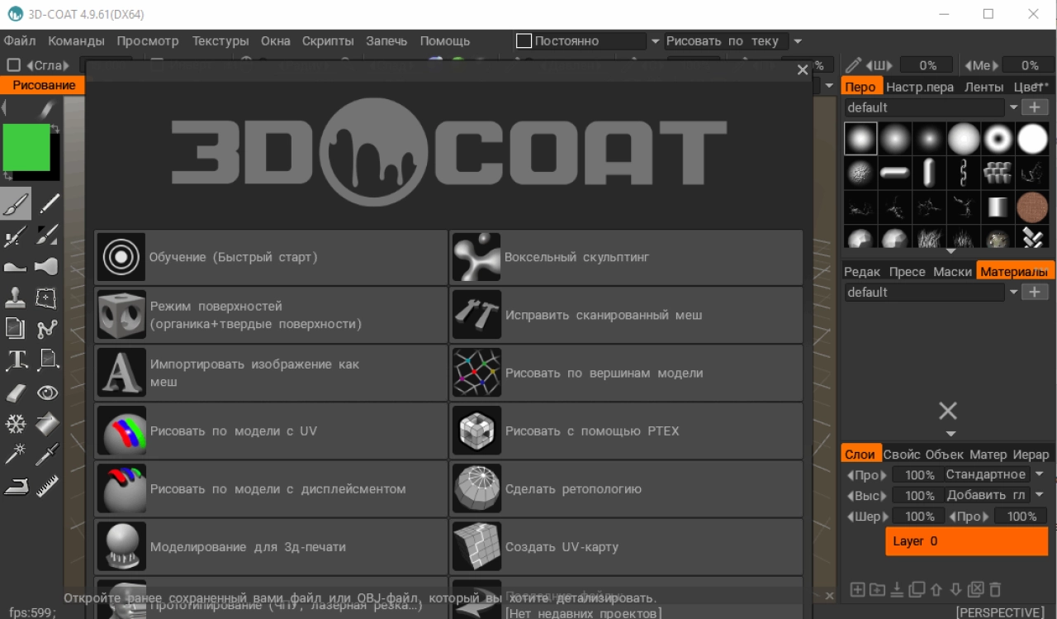Add new materials folder plus button
This screenshot has width=1057, height=619.
click(x=1035, y=293)
